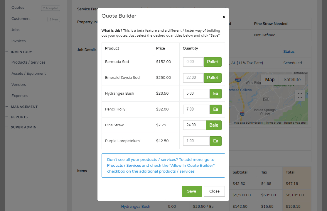Screen dimensions: 327x211
Task: Click the Bale button next to Pine Straw
Action: pos(214,125)
